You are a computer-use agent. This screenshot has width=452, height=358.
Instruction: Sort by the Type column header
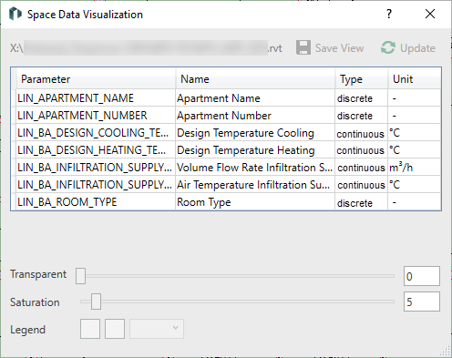tap(362, 79)
